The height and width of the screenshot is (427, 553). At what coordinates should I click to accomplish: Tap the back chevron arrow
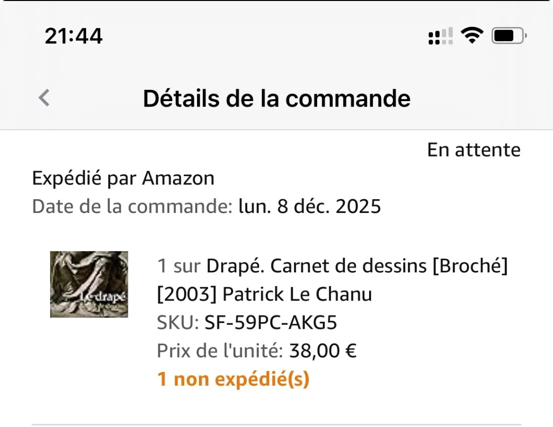pyautogui.click(x=44, y=98)
